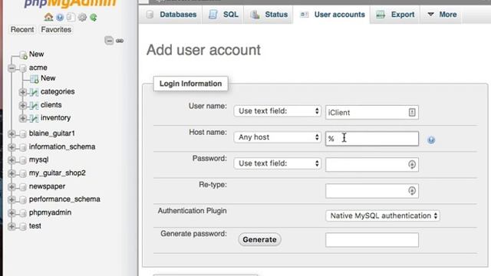
Task: Select the phpmyadmin database
Action: [50, 212]
